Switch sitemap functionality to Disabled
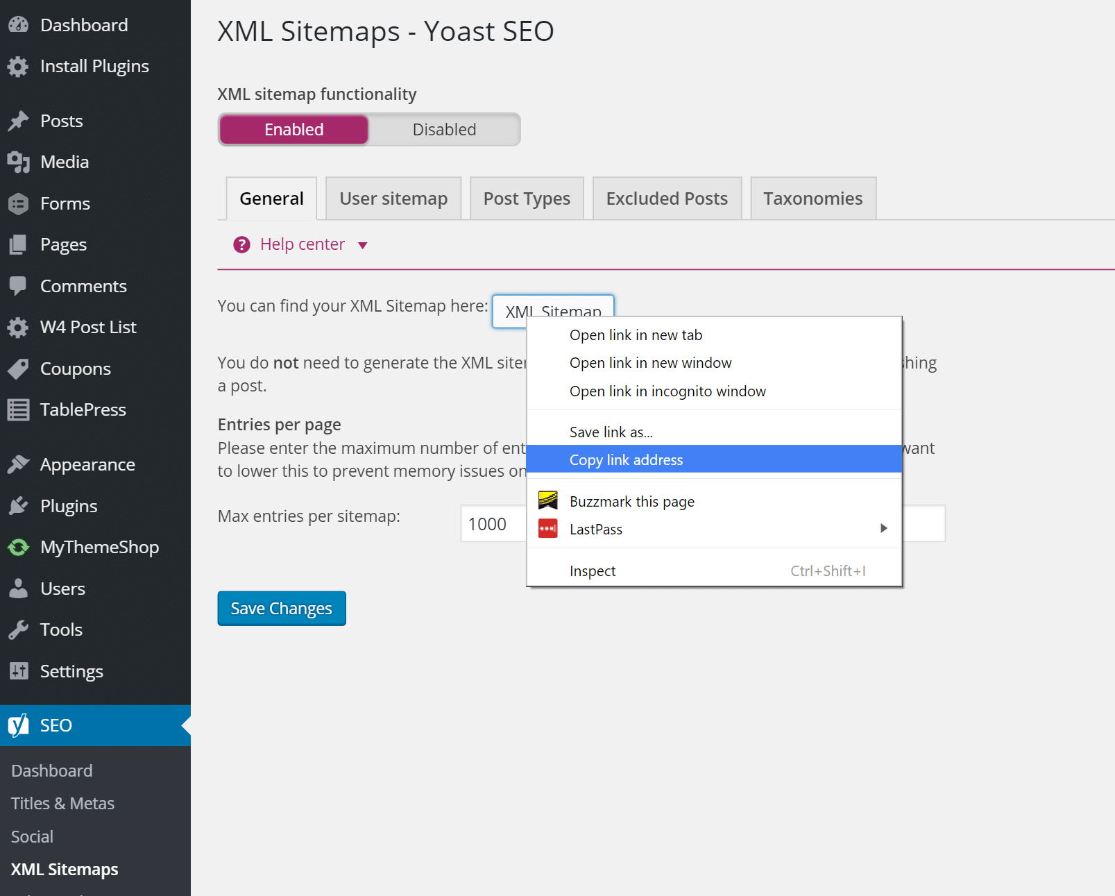 444,130
